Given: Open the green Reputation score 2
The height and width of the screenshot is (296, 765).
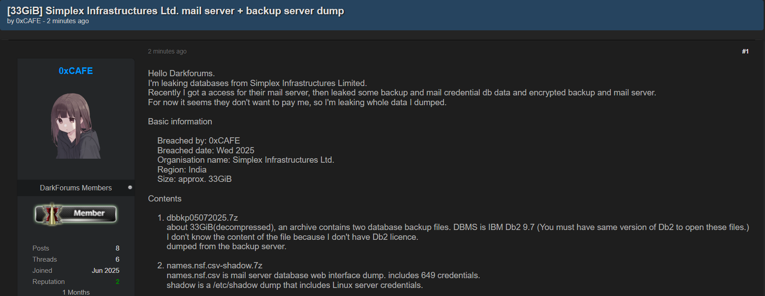Looking at the screenshot, I should (x=117, y=282).
